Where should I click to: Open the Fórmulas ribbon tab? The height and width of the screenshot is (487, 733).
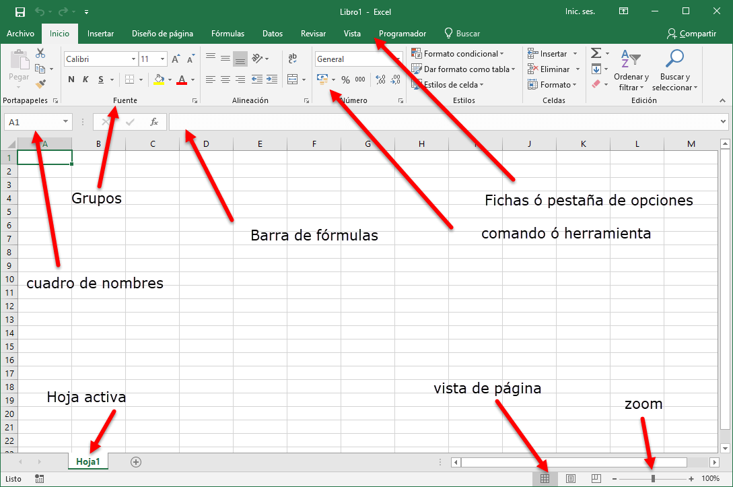[x=228, y=34]
